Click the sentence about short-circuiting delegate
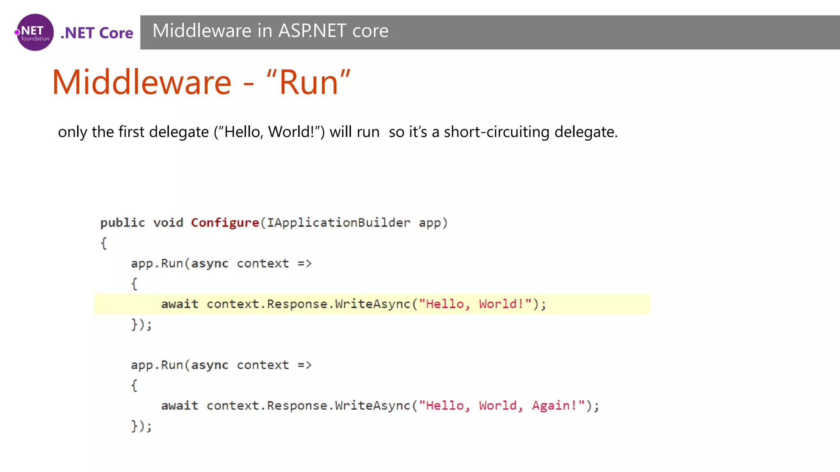This screenshot has width=840, height=472. (x=338, y=132)
